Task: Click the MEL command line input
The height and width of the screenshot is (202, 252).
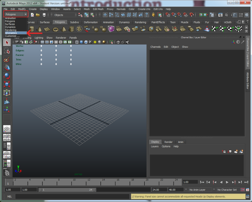Action: coord(72,197)
